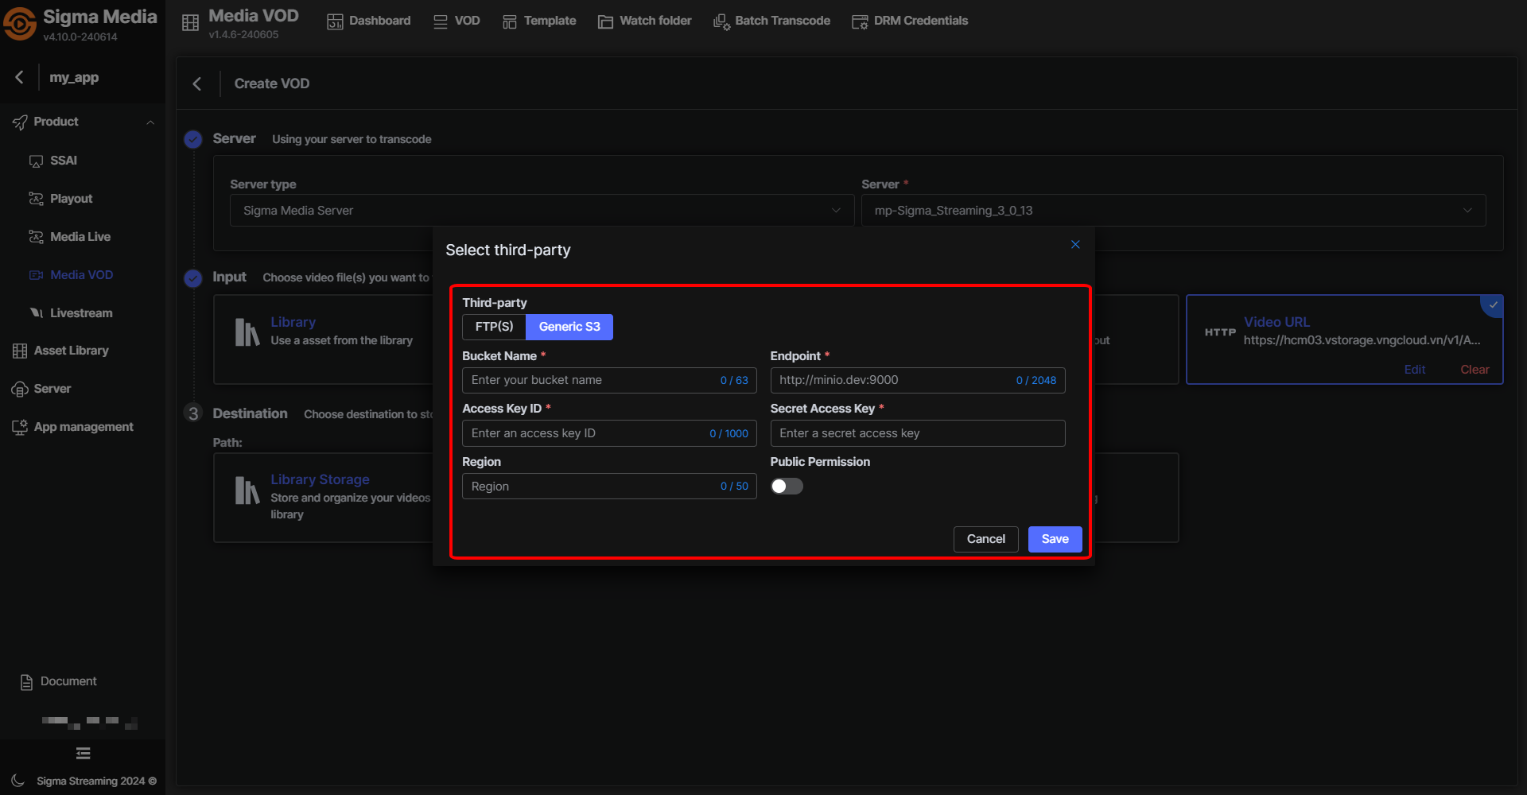The width and height of the screenshot is (1527, 795).
Task: Collapse sidebar with the hamburger icon
Action: [83, 754]
